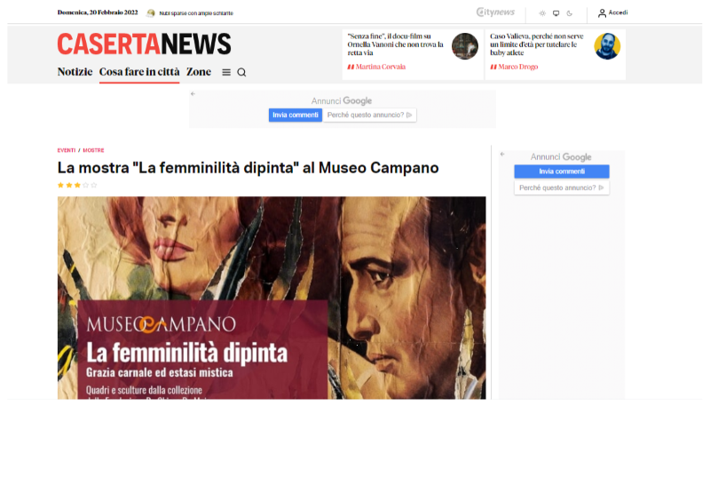
Task: Click the Citynews logo
Action: 495,12
